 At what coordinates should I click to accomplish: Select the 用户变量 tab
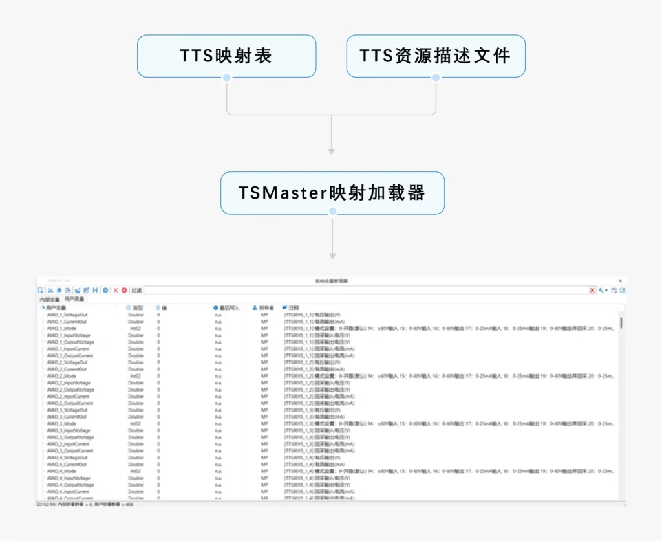click(x=74, y=300)
